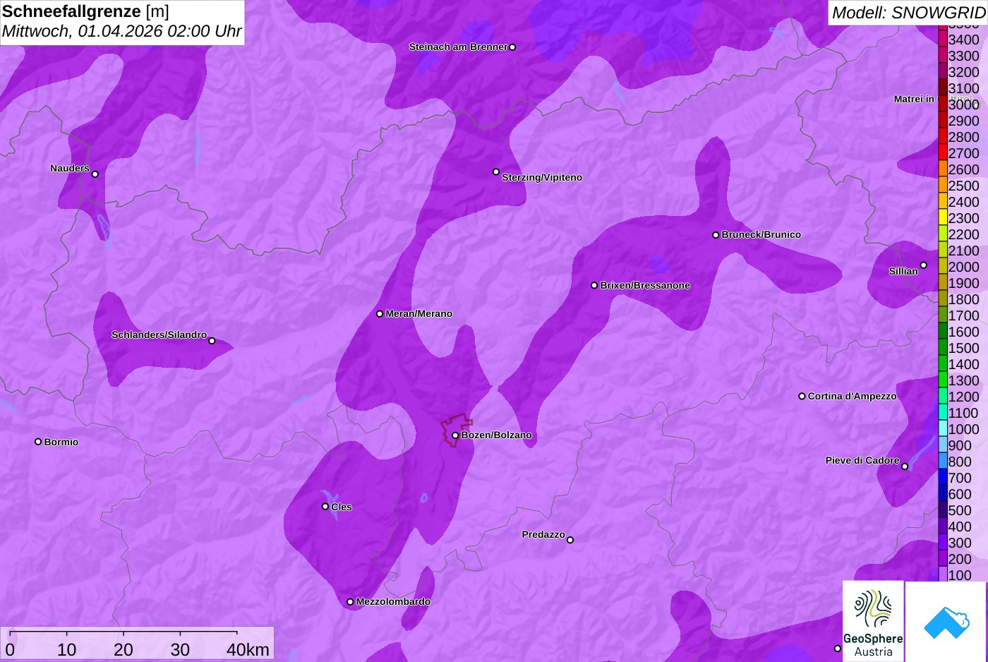988x662 pixels.
Task: Click the 'Mezzolombardo' text label
Action: [x=393, y=602]
